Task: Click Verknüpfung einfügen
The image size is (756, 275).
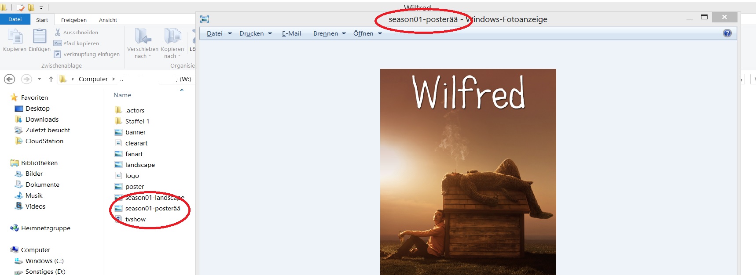Action: [87, 54]
